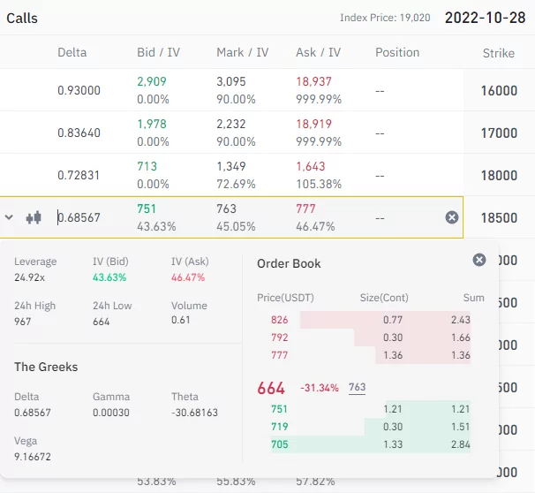This screenshot has width=535, height=493.
Task: Select the 719 bid price level
Action: 279,427
